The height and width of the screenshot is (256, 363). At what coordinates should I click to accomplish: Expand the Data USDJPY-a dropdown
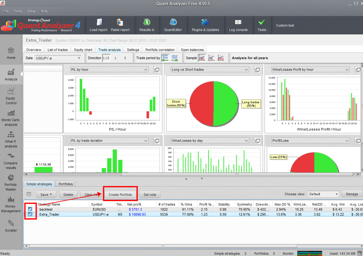[58, 58]
